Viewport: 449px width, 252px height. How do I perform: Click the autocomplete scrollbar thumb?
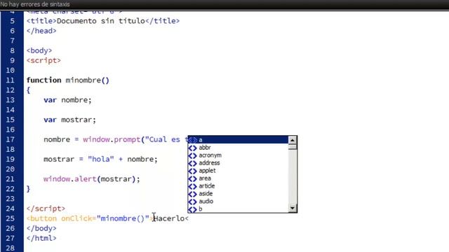[292, 146]
